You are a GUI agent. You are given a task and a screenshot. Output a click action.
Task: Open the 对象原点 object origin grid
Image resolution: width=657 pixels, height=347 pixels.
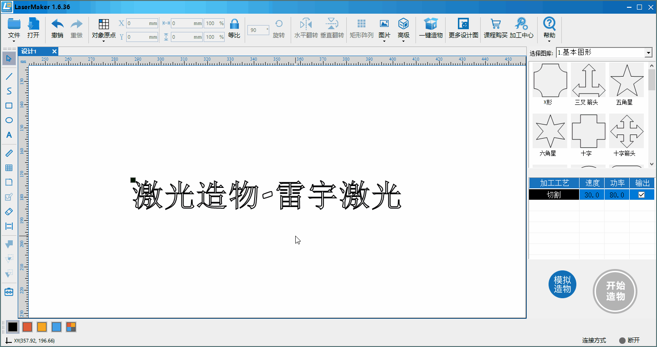point(104,24)
